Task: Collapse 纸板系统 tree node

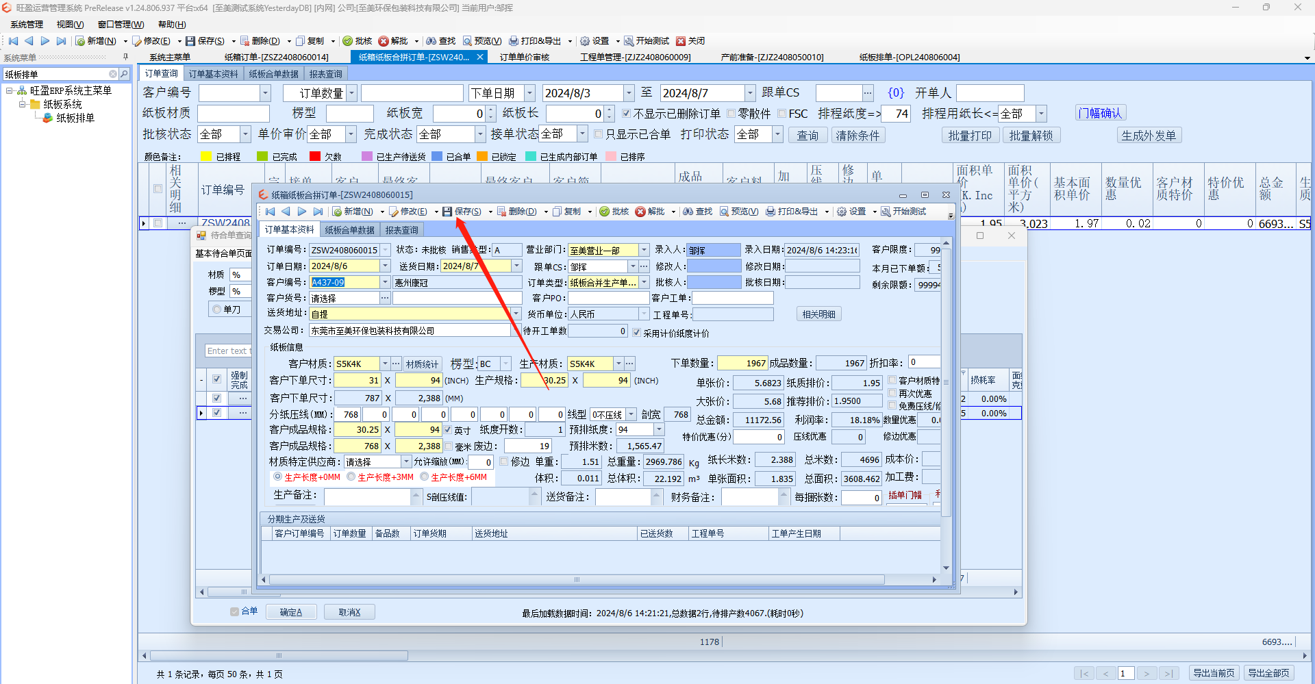Action: click(23, 104)
